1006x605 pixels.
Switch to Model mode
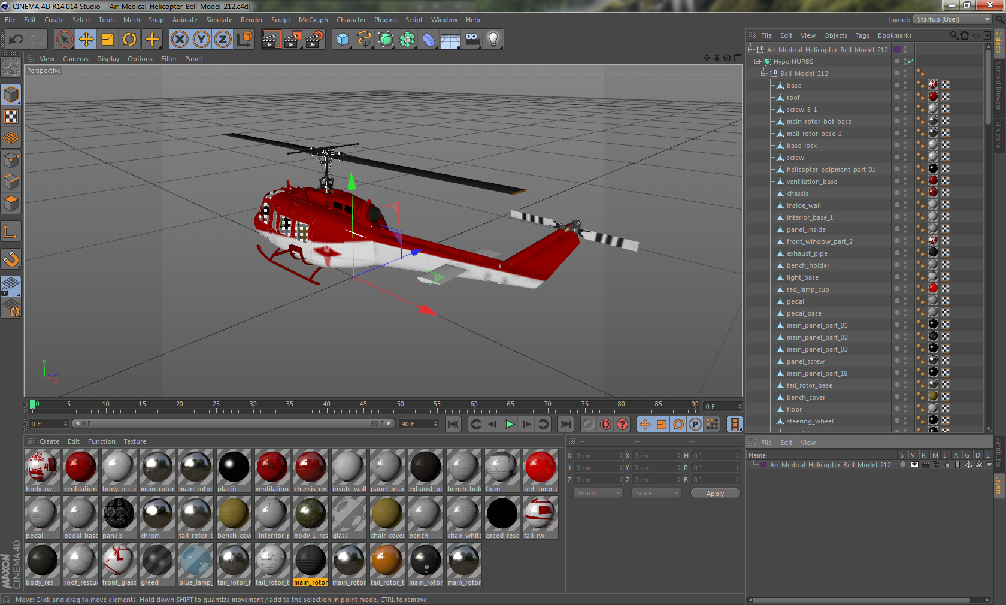(11, 95)
